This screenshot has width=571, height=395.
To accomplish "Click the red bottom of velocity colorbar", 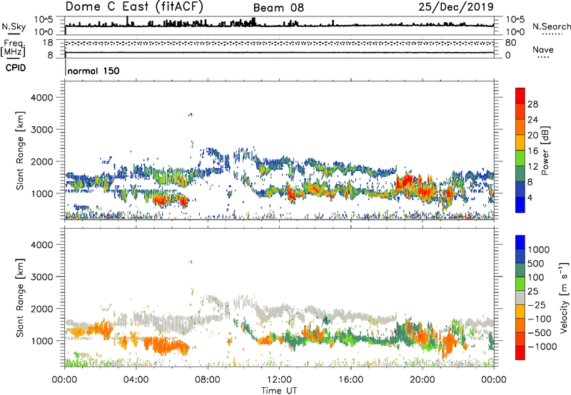I will pyautogui.click(x=520, y=353).
